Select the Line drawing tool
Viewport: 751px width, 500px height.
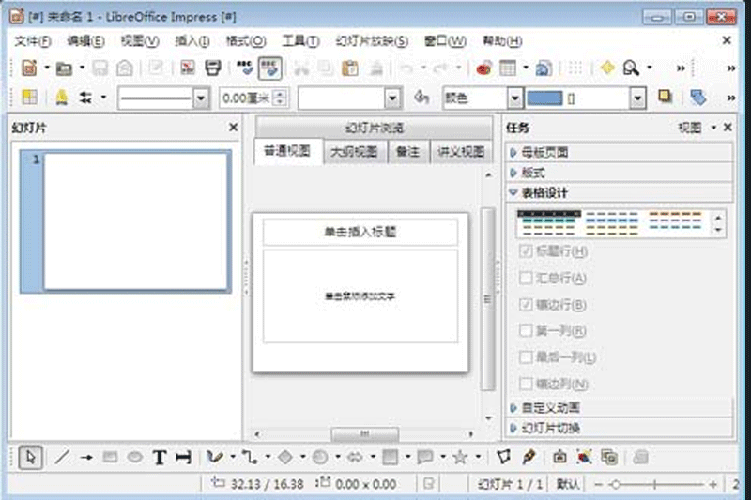(x=62, y=458)
